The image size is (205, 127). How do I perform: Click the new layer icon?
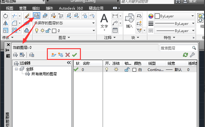(54, 55)
